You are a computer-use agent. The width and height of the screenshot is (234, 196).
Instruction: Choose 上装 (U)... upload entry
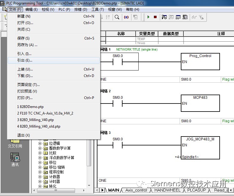click(54, 69)
